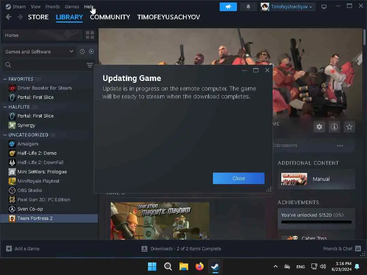367x275 pixels.
Task: Open the View menu
Action: (x=35, y=6)
